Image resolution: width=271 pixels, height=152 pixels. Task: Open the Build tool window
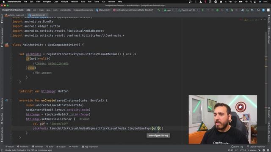(50, 147)
